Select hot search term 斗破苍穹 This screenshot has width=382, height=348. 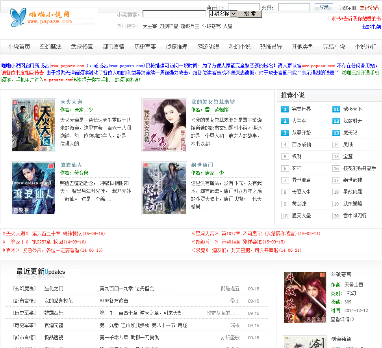(x=211, y=26)
